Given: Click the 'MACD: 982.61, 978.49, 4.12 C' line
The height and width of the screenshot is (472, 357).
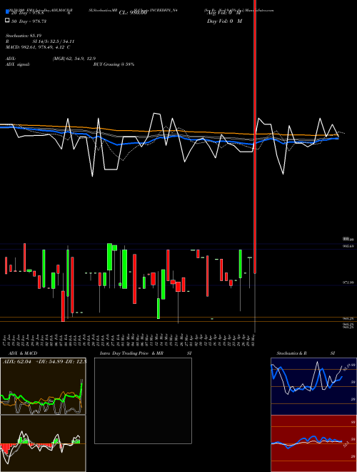Looking at the screenshot, I should click(38, 47).
